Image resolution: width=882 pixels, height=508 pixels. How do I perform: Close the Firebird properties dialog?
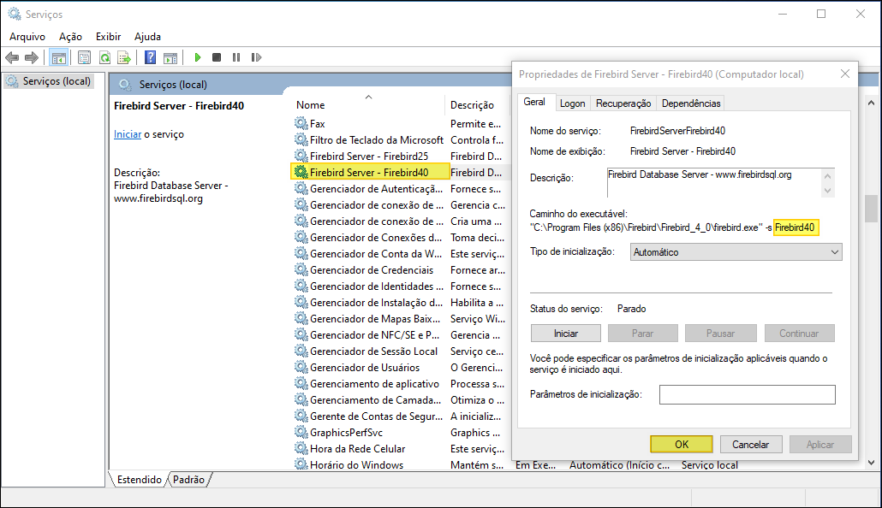point(844,74)
